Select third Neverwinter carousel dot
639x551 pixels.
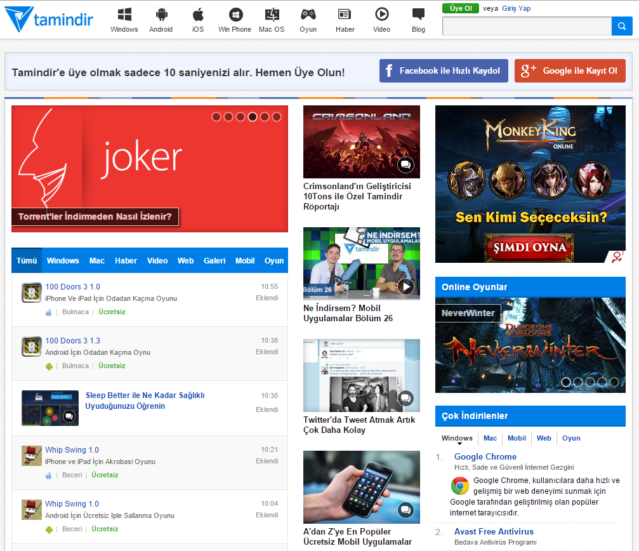(590, 382)
